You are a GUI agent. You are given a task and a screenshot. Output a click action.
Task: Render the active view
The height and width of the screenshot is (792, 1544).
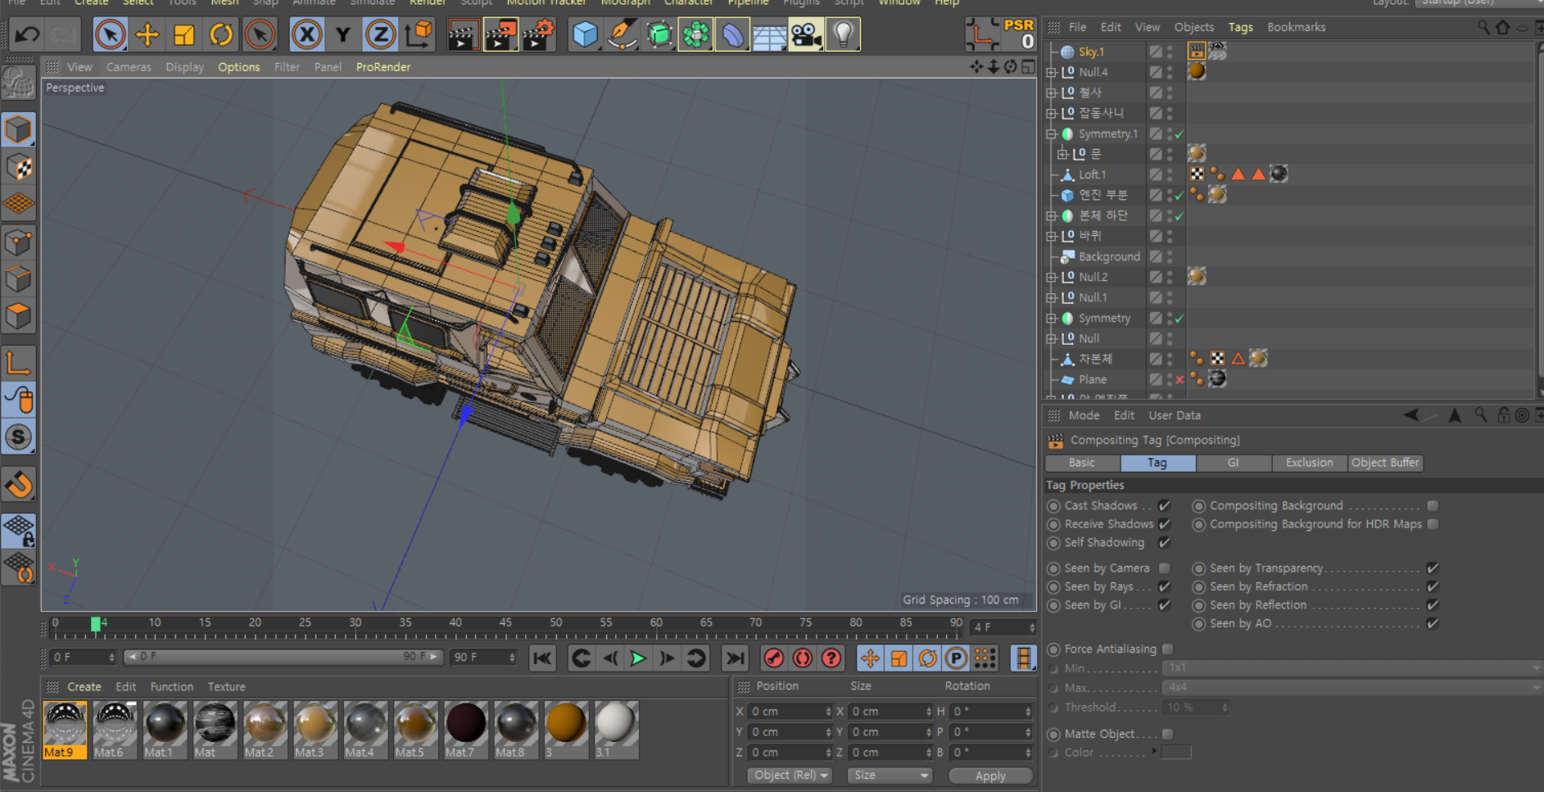tap(463, 34)
